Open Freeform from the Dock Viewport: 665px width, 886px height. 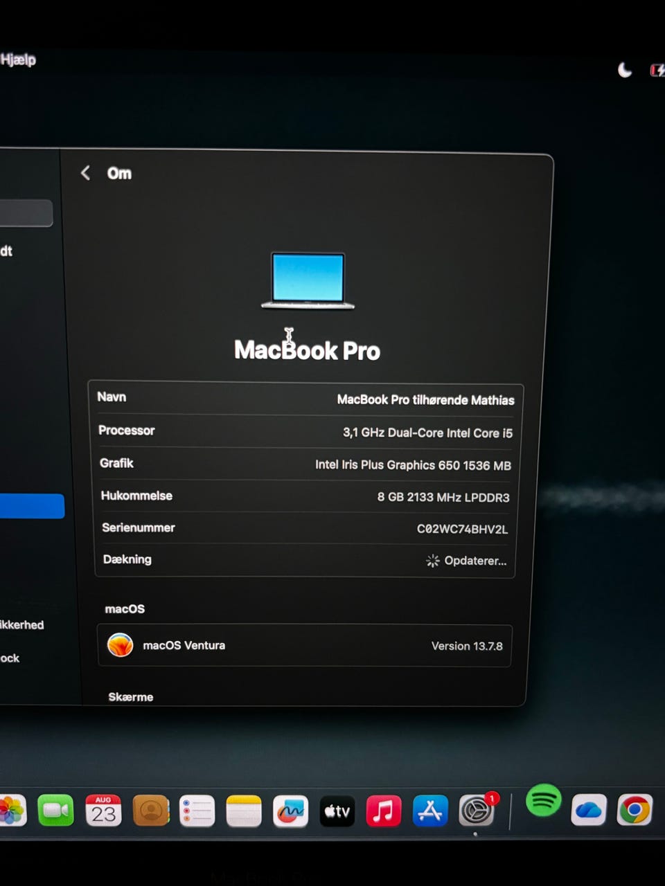[x=290, y=811]
